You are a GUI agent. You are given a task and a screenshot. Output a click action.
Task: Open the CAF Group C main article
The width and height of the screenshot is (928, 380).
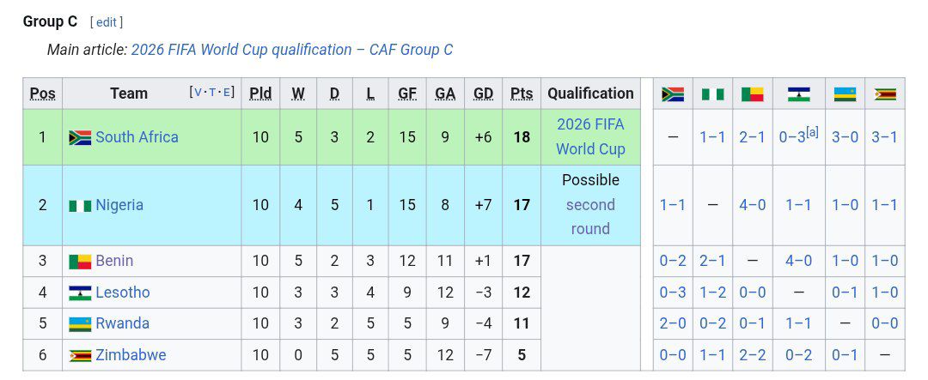[x=291, y=50]
